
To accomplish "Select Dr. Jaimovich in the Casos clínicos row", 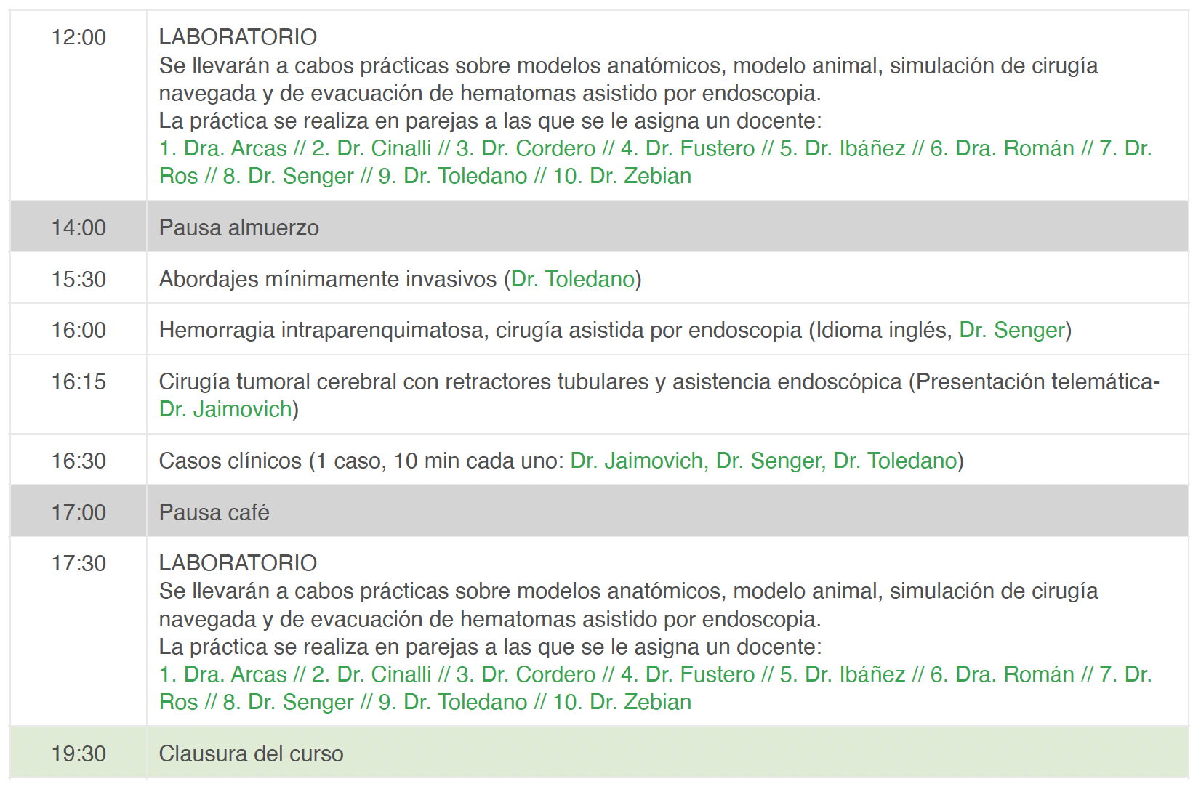I will [637, 461].
